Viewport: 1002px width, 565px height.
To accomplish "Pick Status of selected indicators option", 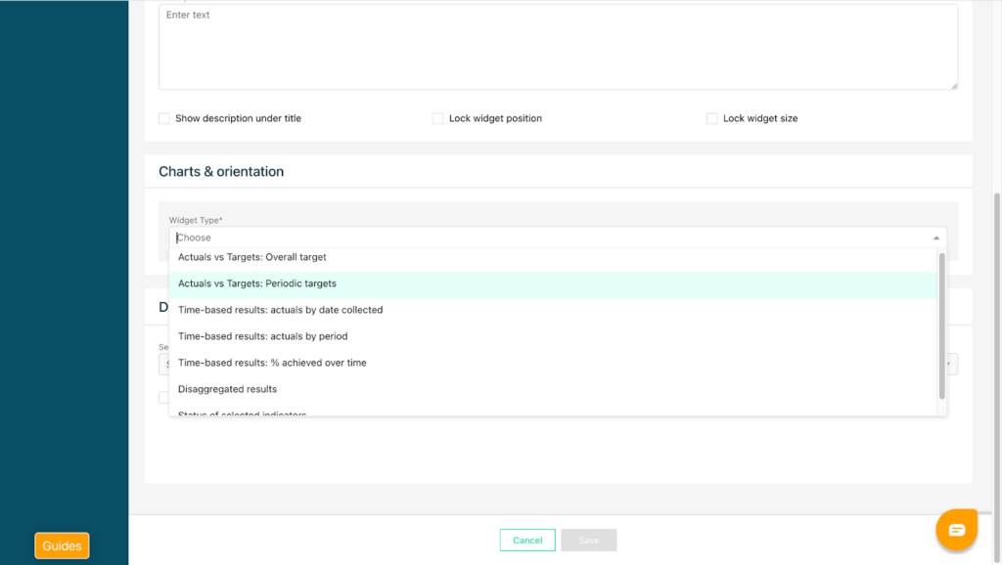I will [x=243, y=413].
